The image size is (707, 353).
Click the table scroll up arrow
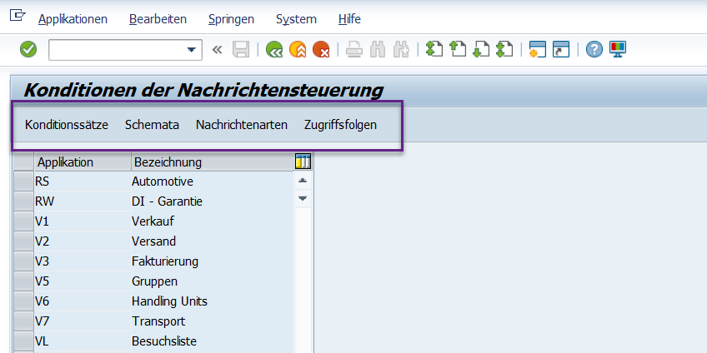click(x=303, y=181)
